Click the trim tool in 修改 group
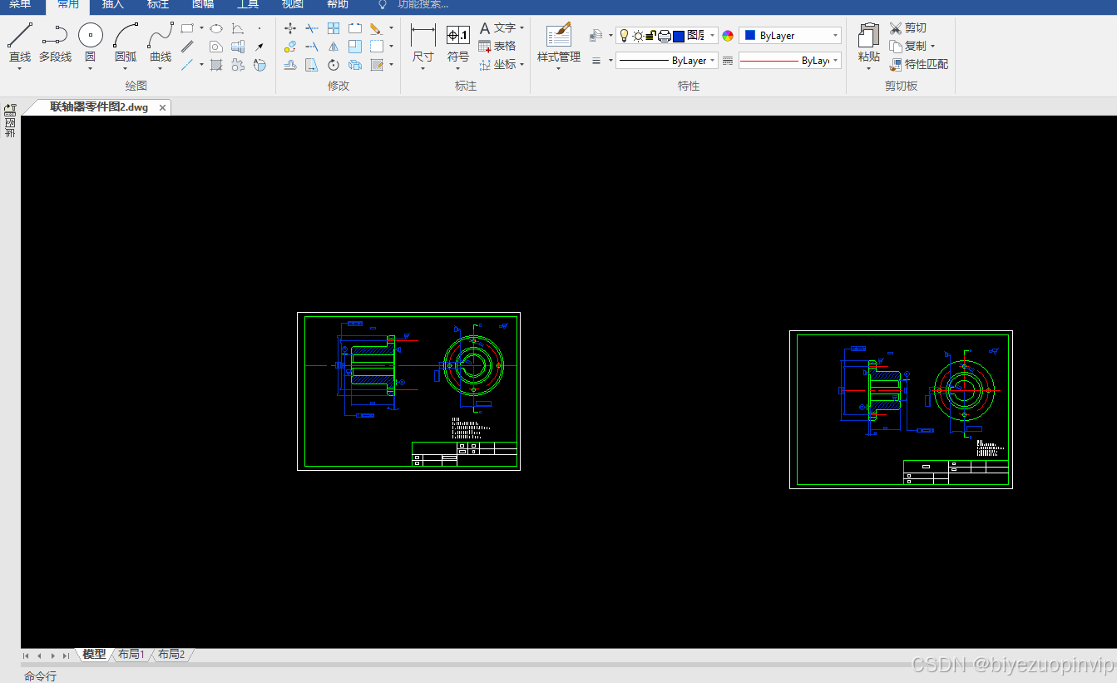1117x683 pixels. [312, 28]
